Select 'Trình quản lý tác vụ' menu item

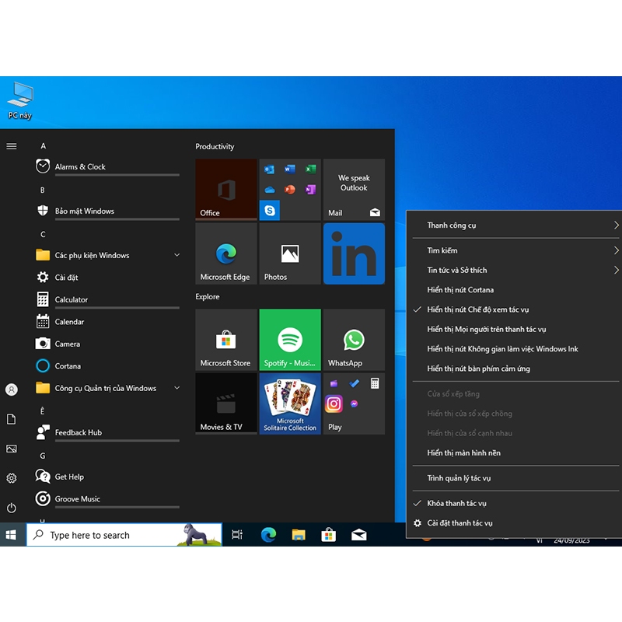point(459,478)
